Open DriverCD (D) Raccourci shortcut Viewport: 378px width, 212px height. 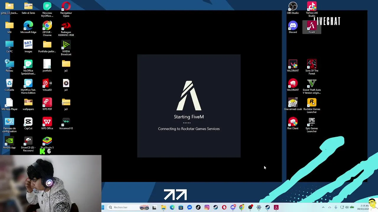point(28,144)
